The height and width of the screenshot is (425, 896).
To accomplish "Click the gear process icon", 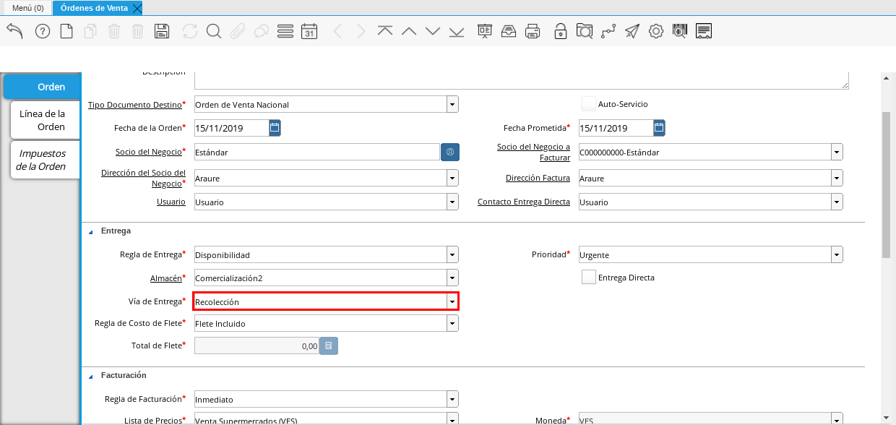I will tap(655, 31).
